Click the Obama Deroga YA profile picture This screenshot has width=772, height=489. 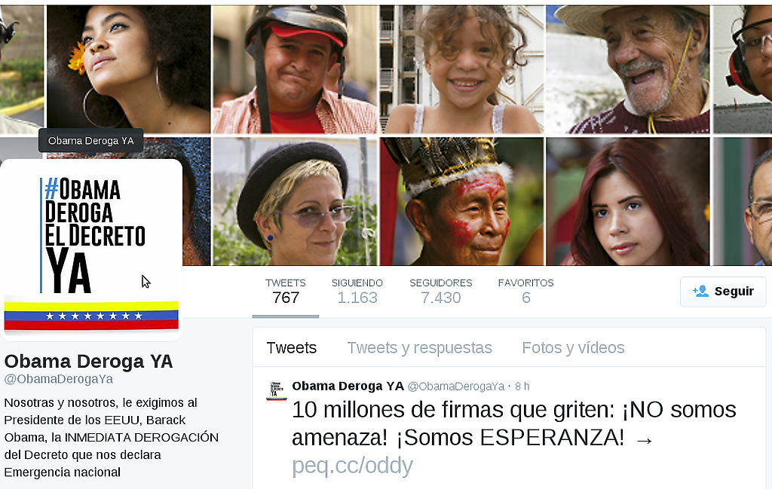(91, 250)
